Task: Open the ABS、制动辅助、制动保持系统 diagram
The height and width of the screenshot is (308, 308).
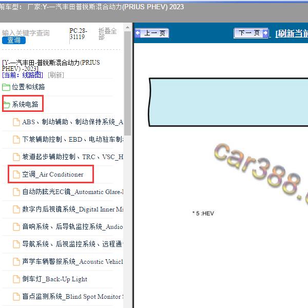Action: pyautogui.click(x=72, y=122)
